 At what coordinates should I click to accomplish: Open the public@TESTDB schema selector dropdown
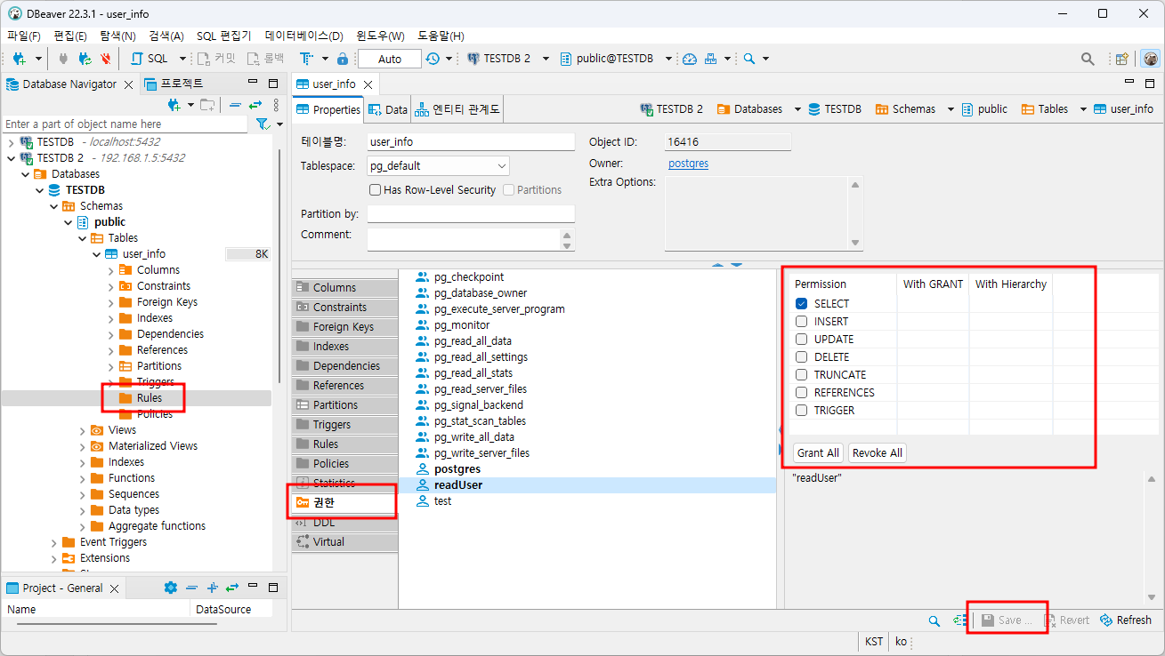[x=668, y=59]
